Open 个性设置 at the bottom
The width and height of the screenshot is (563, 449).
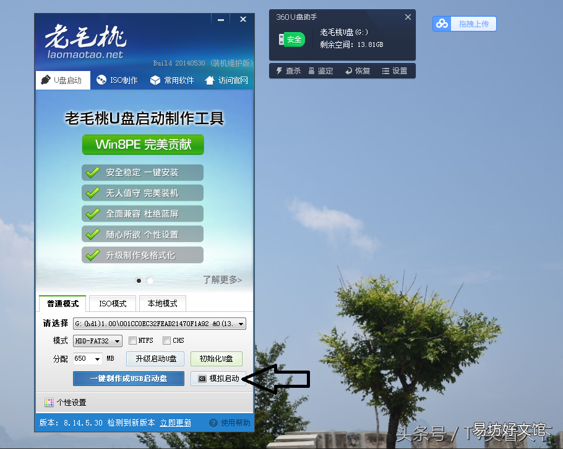[x=66, y=403]
